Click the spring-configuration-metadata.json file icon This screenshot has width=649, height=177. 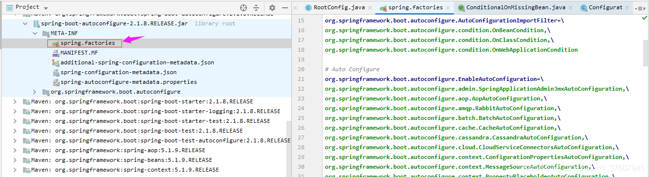click(56, 72)
